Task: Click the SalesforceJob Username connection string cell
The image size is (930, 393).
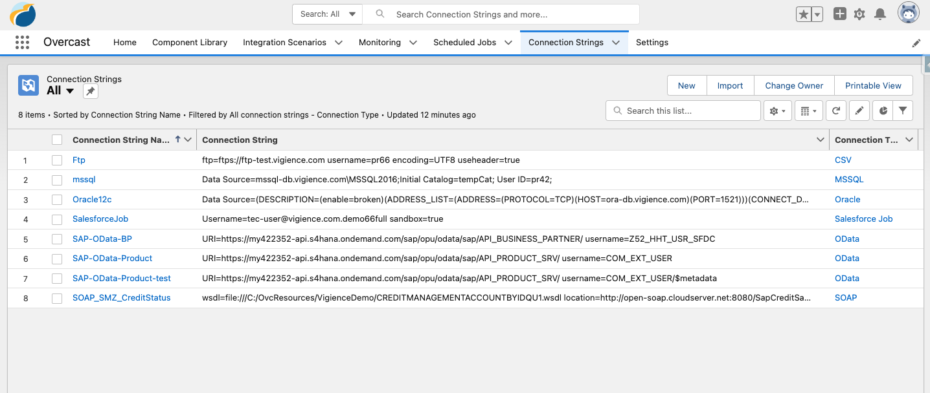Action: coord(323,219)
